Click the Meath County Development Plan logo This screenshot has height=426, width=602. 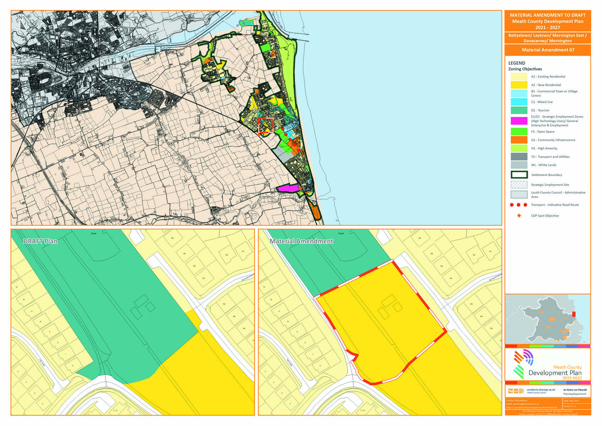point(548,365)
